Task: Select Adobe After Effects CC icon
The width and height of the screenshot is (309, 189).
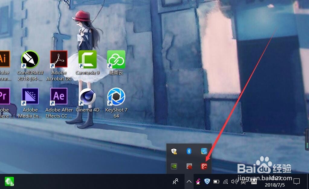Action: pos(59,96)
